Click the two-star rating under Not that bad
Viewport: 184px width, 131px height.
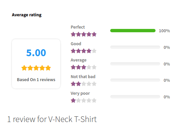(x=83, y=84)
